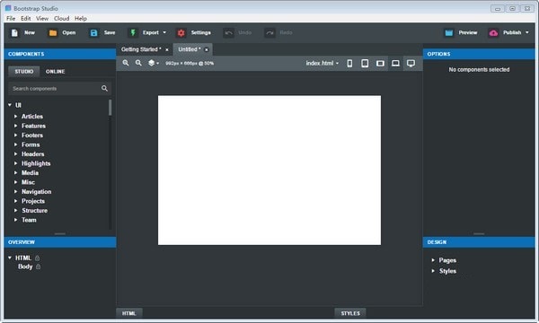Screen dimensions: 539x323
Task: Click the Components panel resize handle
Action: (60, 234)
